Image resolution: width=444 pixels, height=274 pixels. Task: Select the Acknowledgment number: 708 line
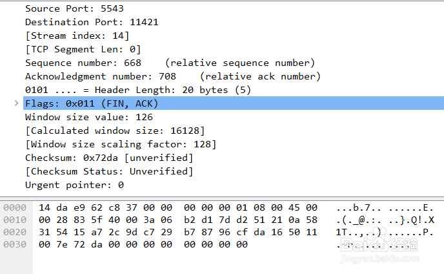click(x=173, y=77)
